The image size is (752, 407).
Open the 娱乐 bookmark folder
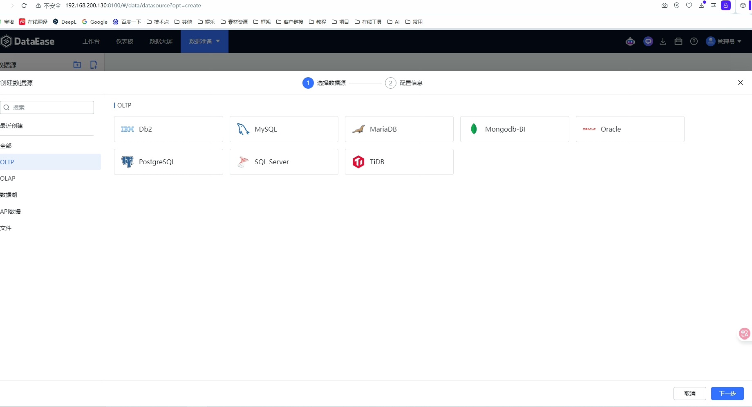[206, 22]
